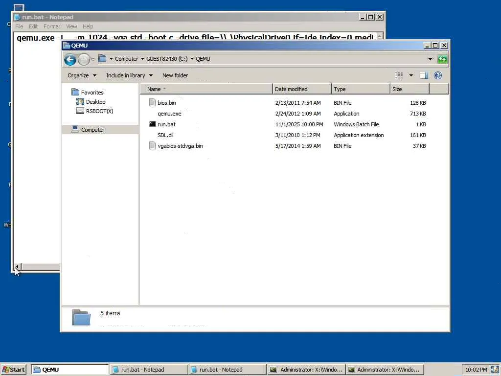Open the Include in library dropdown
Screen dimensions: 501x376
point(129,75)
